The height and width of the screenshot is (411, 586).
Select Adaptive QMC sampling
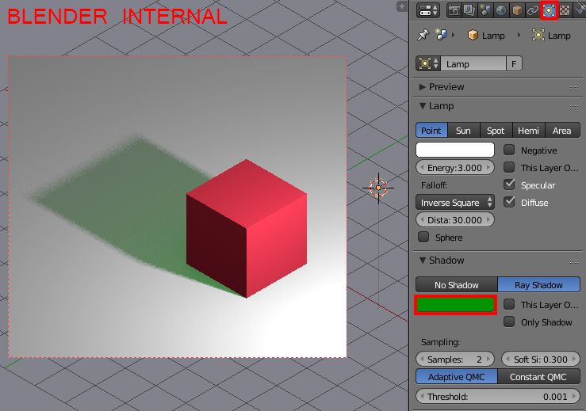pos(456,377)
